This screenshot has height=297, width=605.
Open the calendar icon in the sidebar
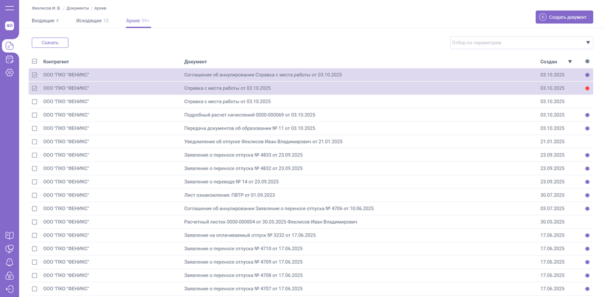[x=9, y=59]
